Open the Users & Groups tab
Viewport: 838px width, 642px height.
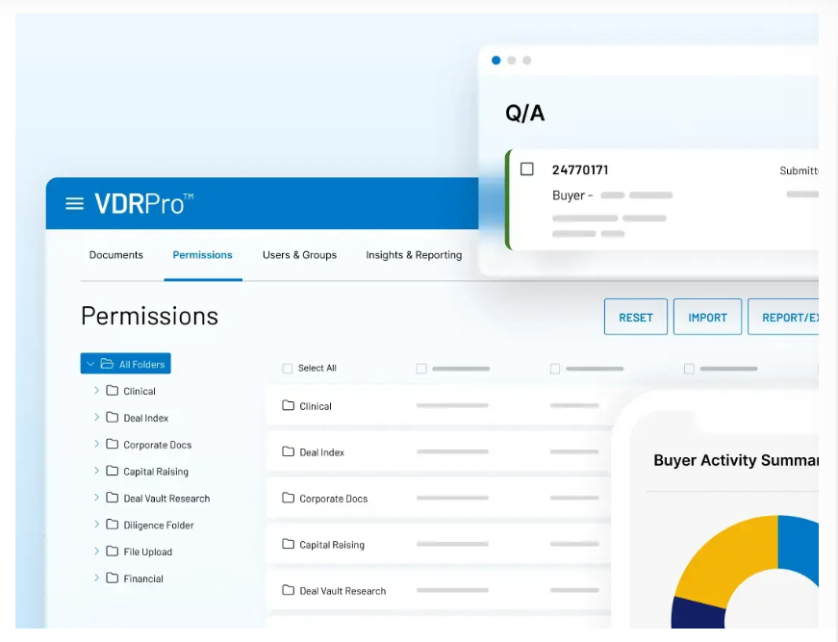(300, 255)
